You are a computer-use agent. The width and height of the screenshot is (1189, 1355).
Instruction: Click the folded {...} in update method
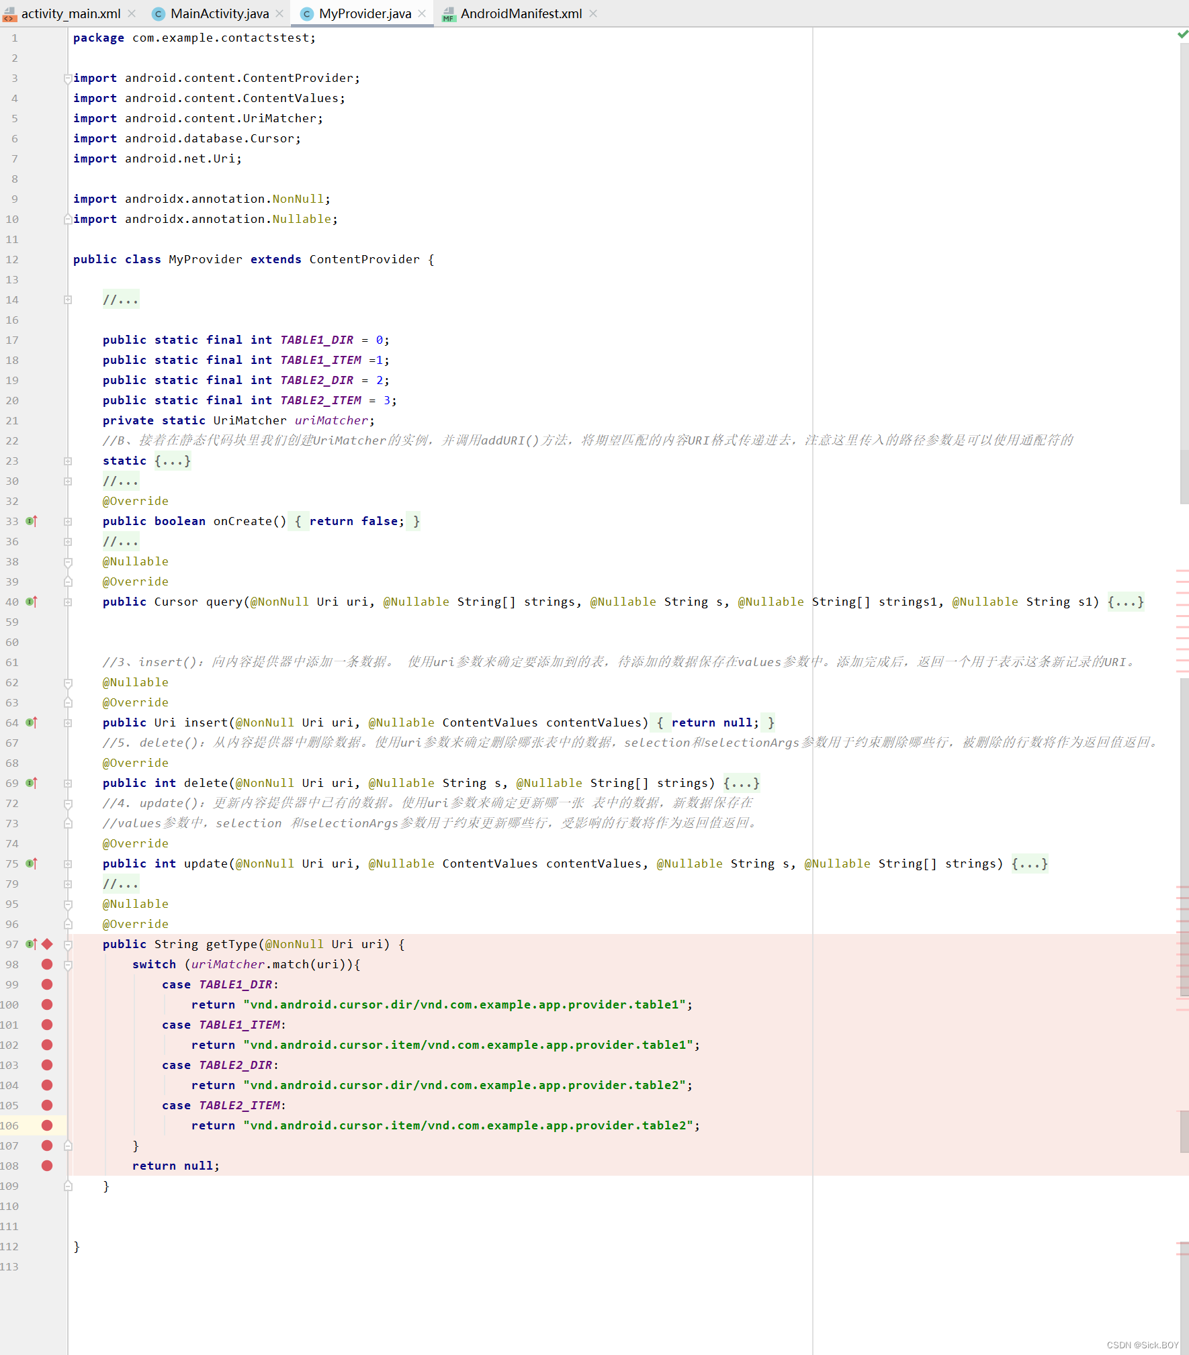click(x=1029, y=863)
